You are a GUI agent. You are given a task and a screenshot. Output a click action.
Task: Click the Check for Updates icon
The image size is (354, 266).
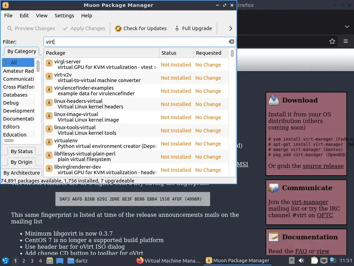[x=118, y=28]
